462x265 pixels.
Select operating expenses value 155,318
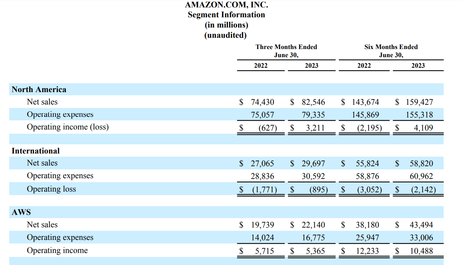pyautogui.click(x=419, y=115)
